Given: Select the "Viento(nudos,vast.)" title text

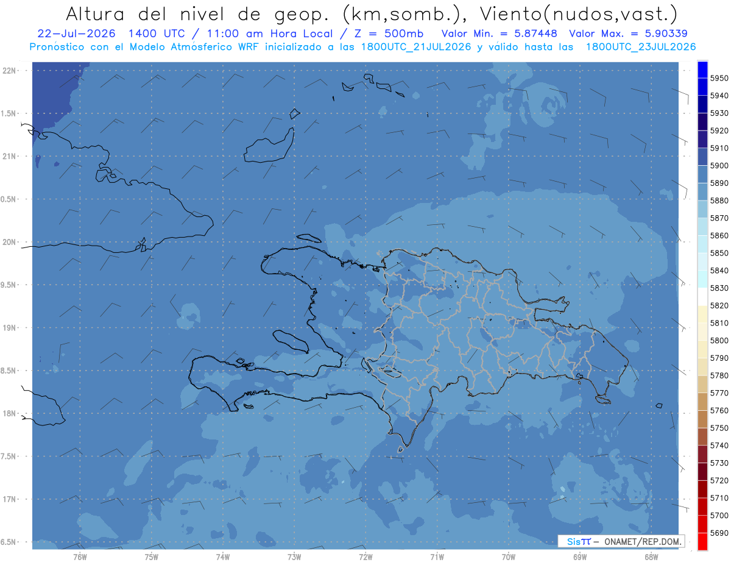Looking at the screenshot, I should pos(579,13).
